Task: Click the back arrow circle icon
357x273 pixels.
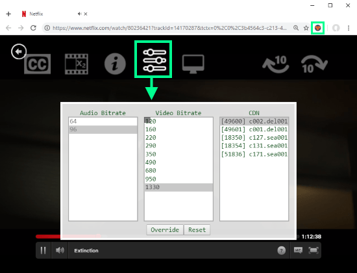Action: pyautogui.click(x=19, y=51)
